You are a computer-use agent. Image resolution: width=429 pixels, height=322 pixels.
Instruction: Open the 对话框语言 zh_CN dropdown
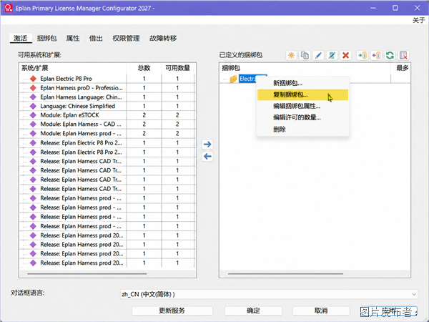tap(269, 294)
